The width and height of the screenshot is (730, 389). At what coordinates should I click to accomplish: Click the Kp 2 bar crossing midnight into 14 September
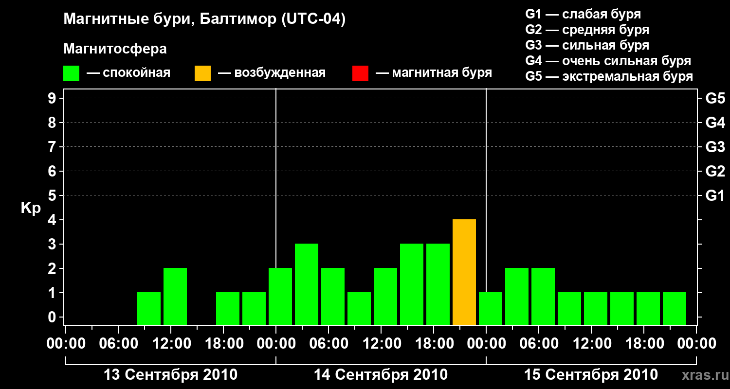click(x=280, y=297)
